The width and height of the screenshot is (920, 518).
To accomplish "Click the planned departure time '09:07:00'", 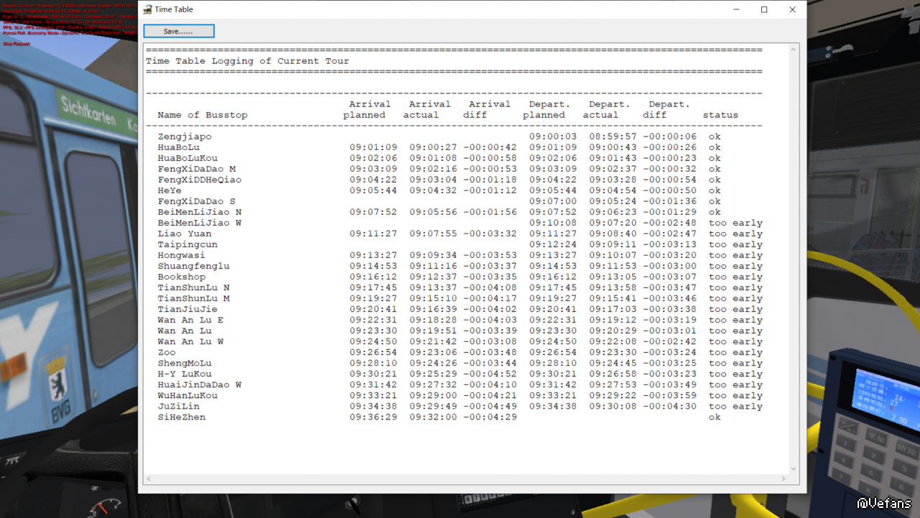I will coord(553,201).
